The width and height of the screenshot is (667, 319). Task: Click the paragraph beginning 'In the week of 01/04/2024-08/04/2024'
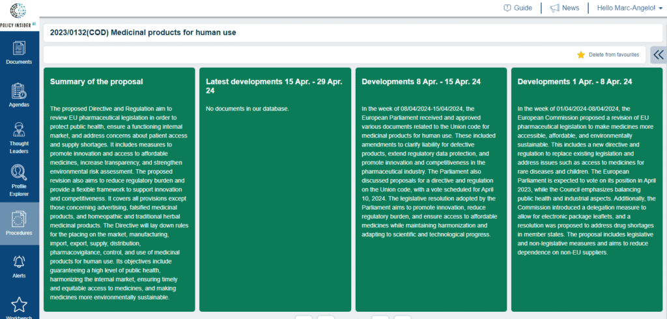tap(587, 180)
